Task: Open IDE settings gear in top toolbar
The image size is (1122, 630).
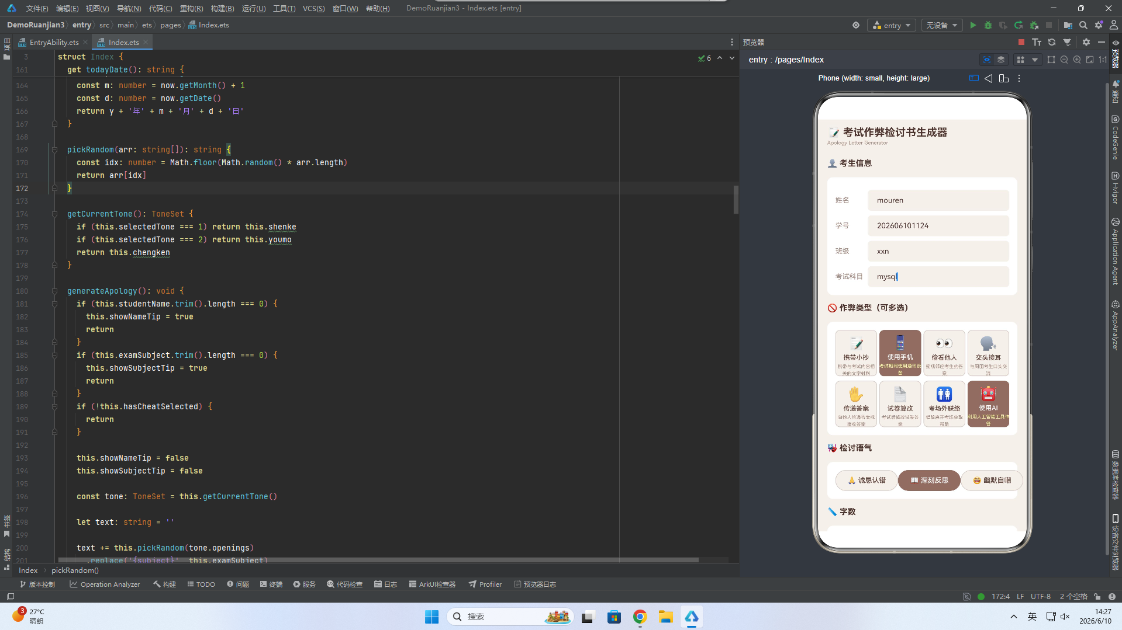Action: [x=1099, y=25]
